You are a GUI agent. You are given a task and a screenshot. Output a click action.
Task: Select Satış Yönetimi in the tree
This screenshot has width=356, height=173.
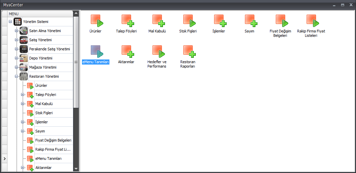click(x=40, y=40)
